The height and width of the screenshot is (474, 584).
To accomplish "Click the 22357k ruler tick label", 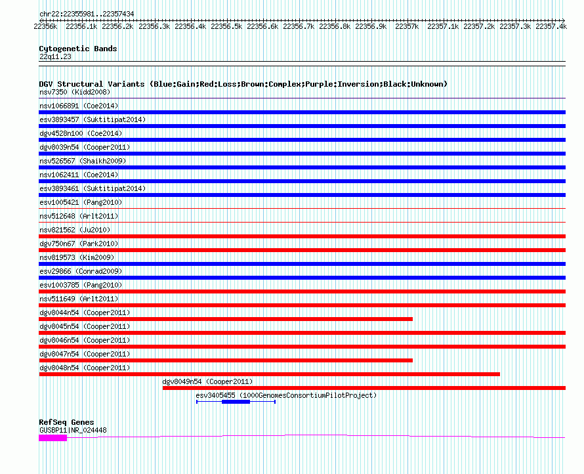I will pyautogui.click(x=407, y=26).
